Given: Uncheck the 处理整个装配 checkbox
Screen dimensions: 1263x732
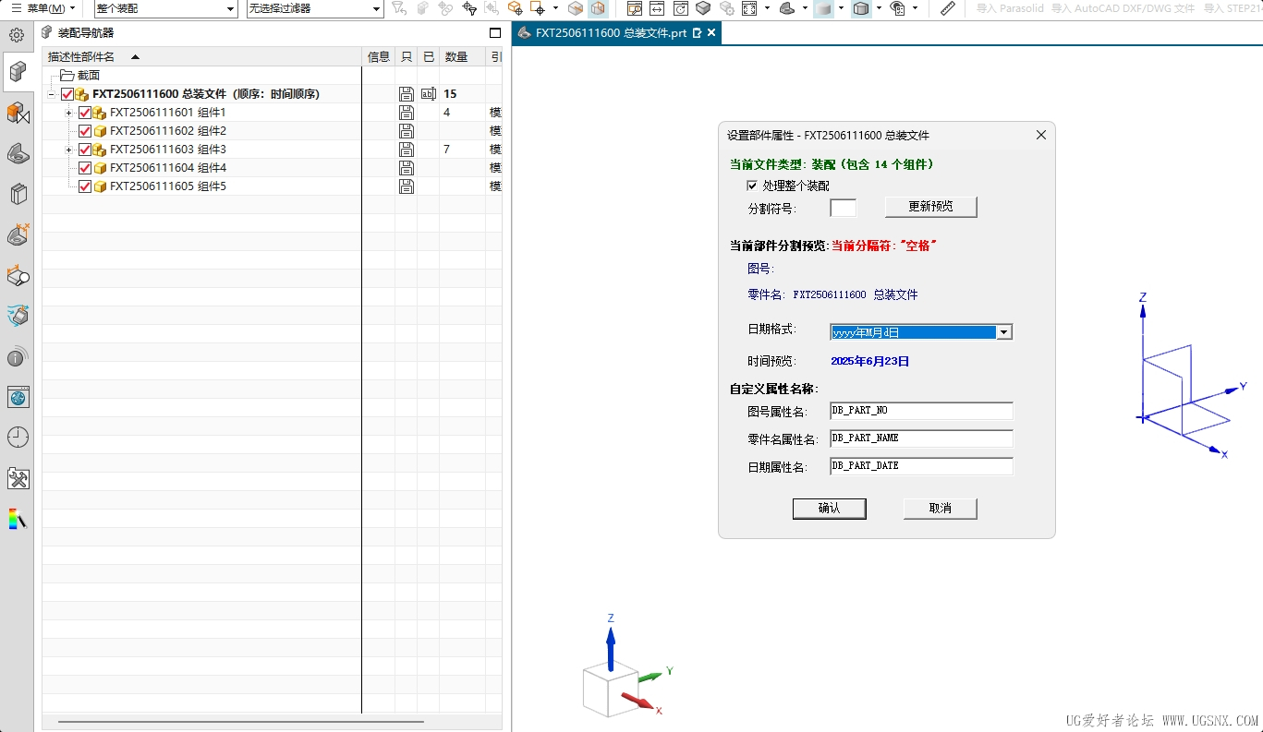Looking at the screenshot, I should pyautogui.click(x=752, y=186).
